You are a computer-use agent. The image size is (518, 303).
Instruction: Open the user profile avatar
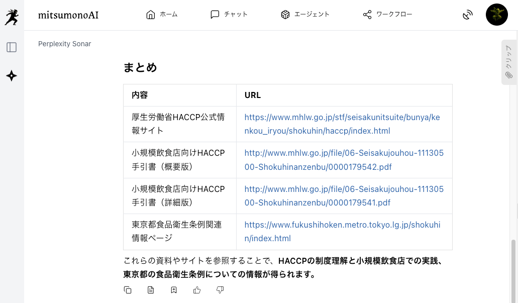tap(496, 15)
